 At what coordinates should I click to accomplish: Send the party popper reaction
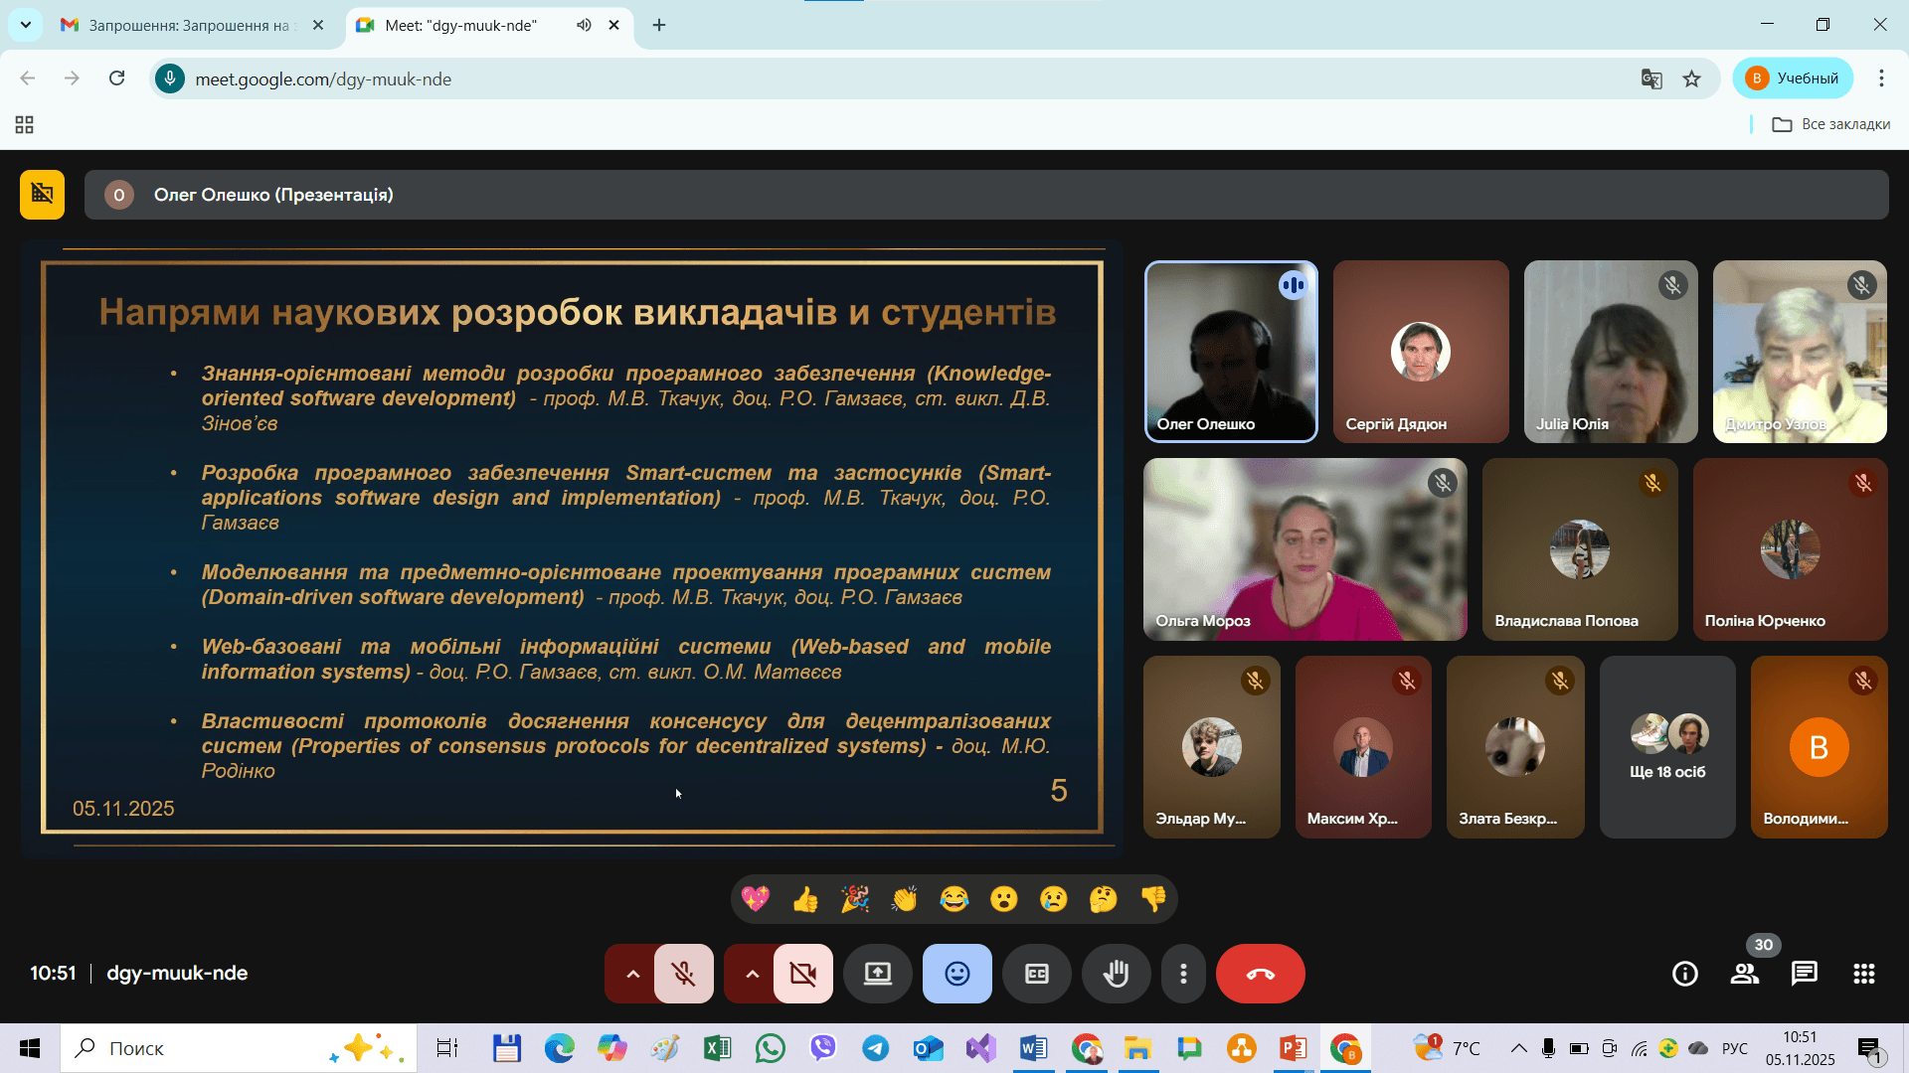(855, 899)
